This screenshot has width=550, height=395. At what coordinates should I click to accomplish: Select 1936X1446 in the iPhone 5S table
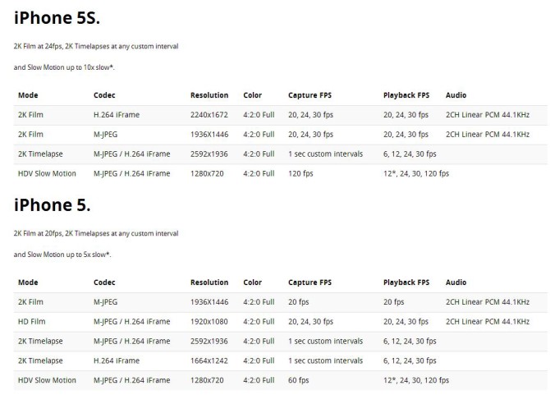(x=209, y=135)
